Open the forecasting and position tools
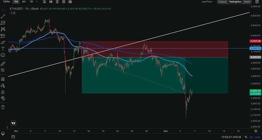 coord(3,36)
